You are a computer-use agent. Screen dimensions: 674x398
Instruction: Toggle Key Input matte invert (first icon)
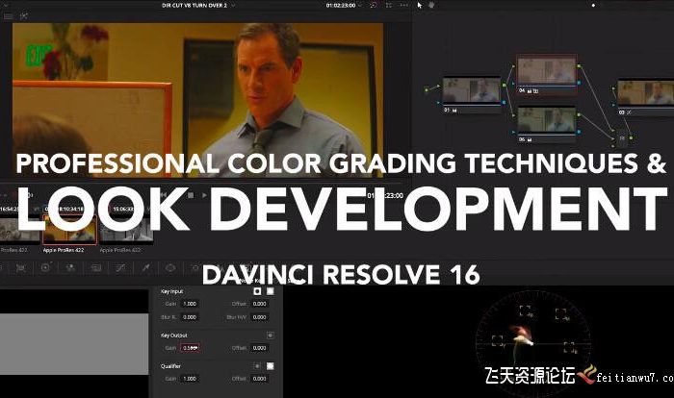(x=257, y=291)
